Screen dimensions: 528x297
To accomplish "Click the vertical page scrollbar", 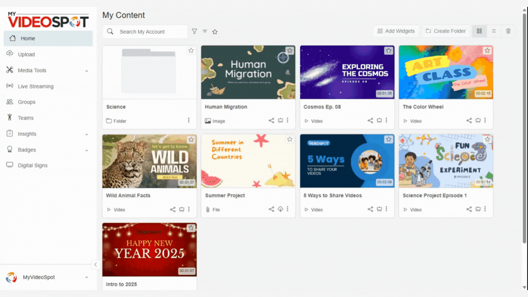I will pyautogui.click(x=524, y=127).
